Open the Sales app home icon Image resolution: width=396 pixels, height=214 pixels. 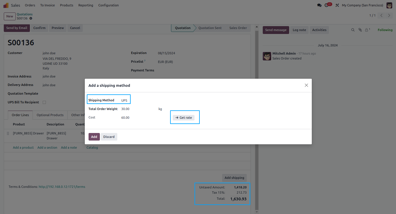pos(6,5)
